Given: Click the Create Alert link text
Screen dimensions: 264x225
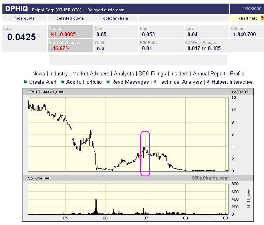Looking at the screenshot, I should coord(43,82).
